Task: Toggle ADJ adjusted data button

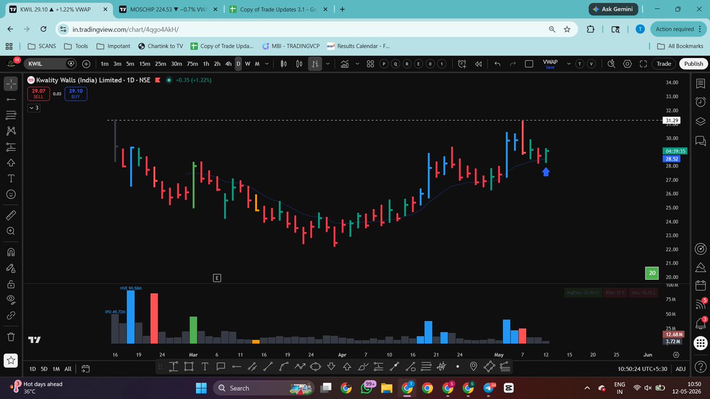Action: [680, 369]
